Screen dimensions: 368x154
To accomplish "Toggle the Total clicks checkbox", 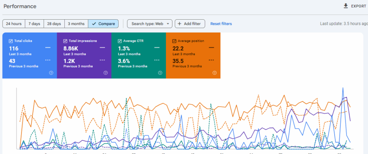I will [11, 41].
